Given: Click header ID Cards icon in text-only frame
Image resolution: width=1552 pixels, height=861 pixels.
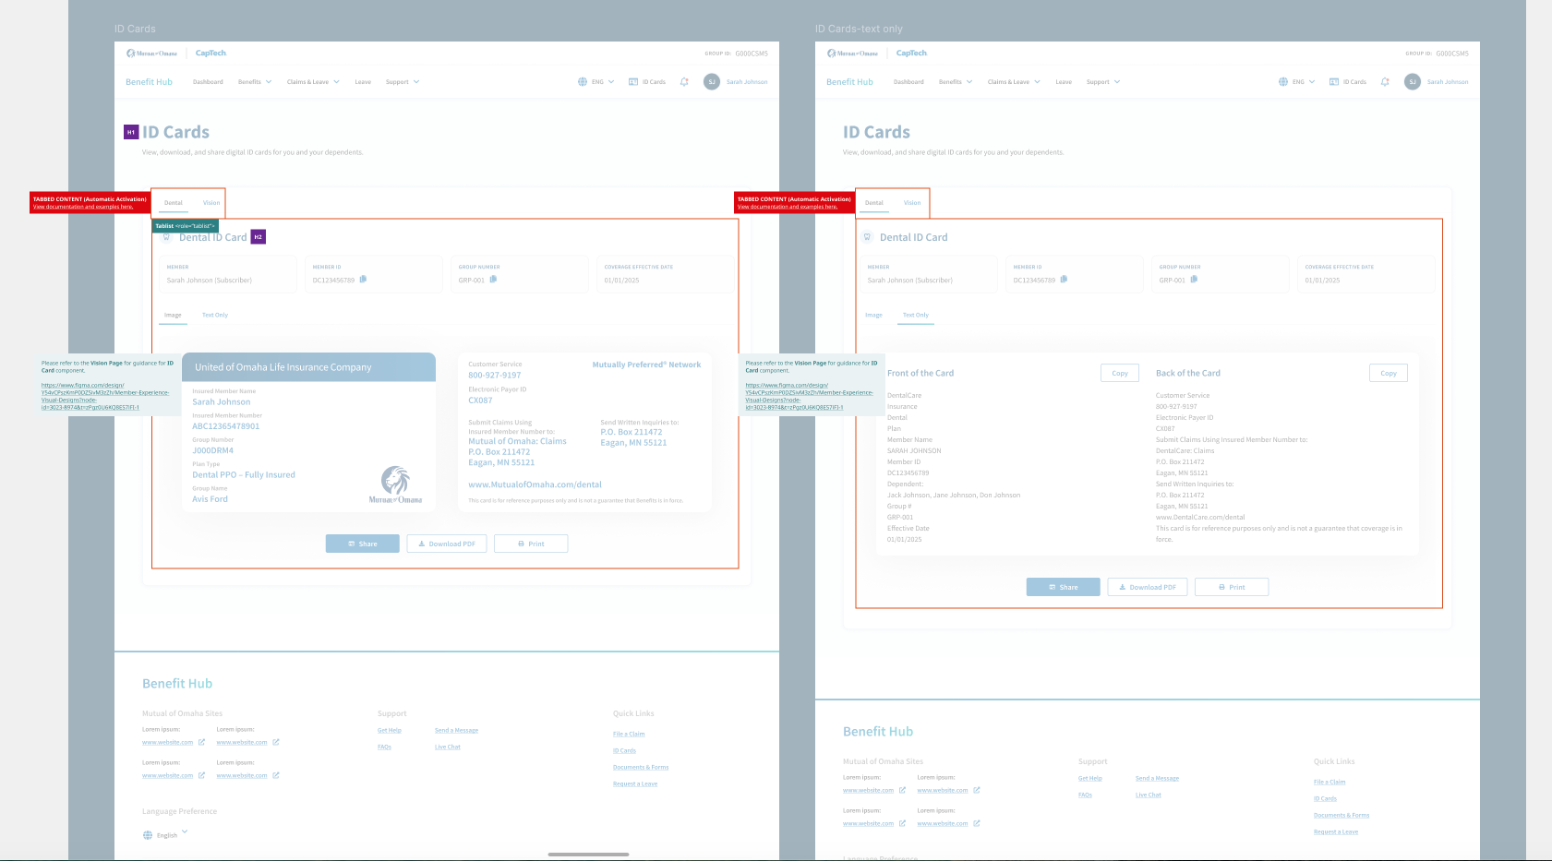Looking at the screenshot, I should pyautogui.click(x=1334, y=82).
